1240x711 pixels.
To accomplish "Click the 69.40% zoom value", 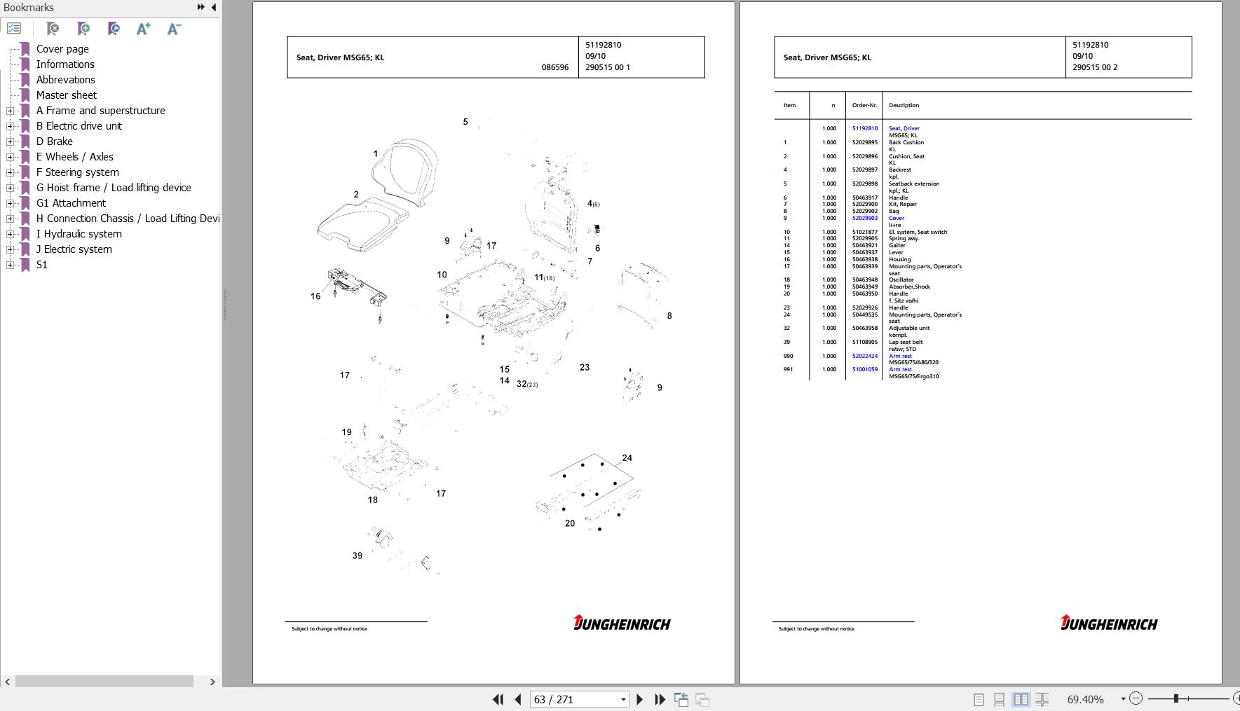I will [x=1085, y=699].
